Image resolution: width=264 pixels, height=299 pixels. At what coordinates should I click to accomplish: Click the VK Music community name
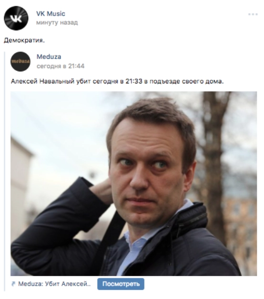click(x=51, y=14)
